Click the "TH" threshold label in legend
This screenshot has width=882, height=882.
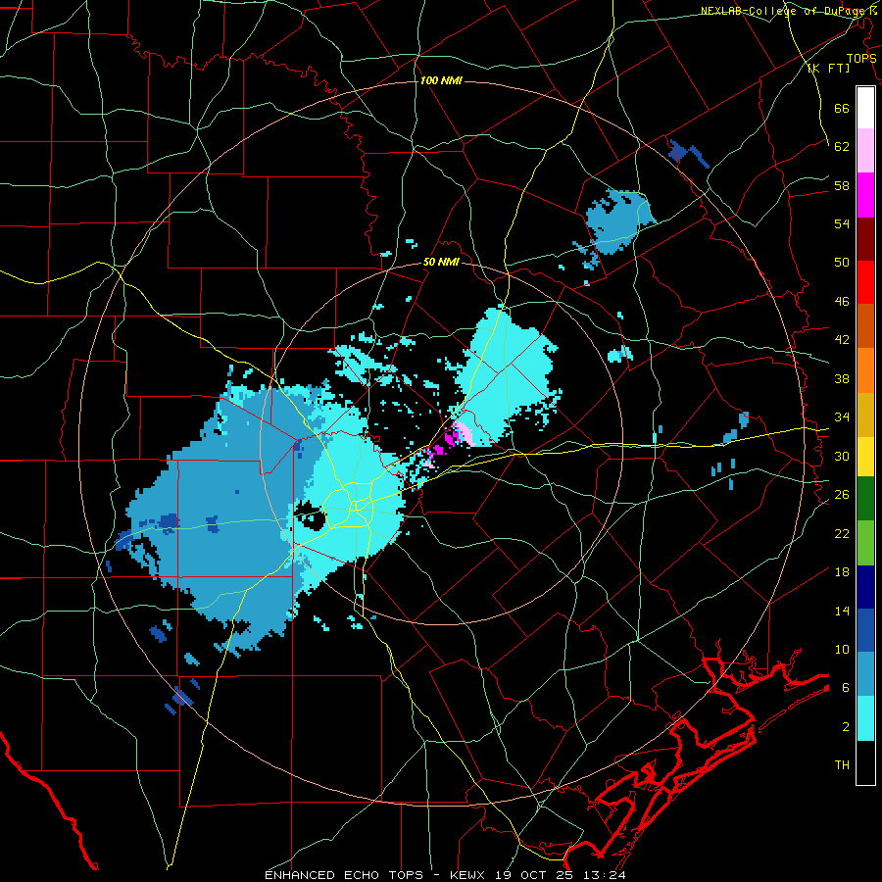pos(842,765)
